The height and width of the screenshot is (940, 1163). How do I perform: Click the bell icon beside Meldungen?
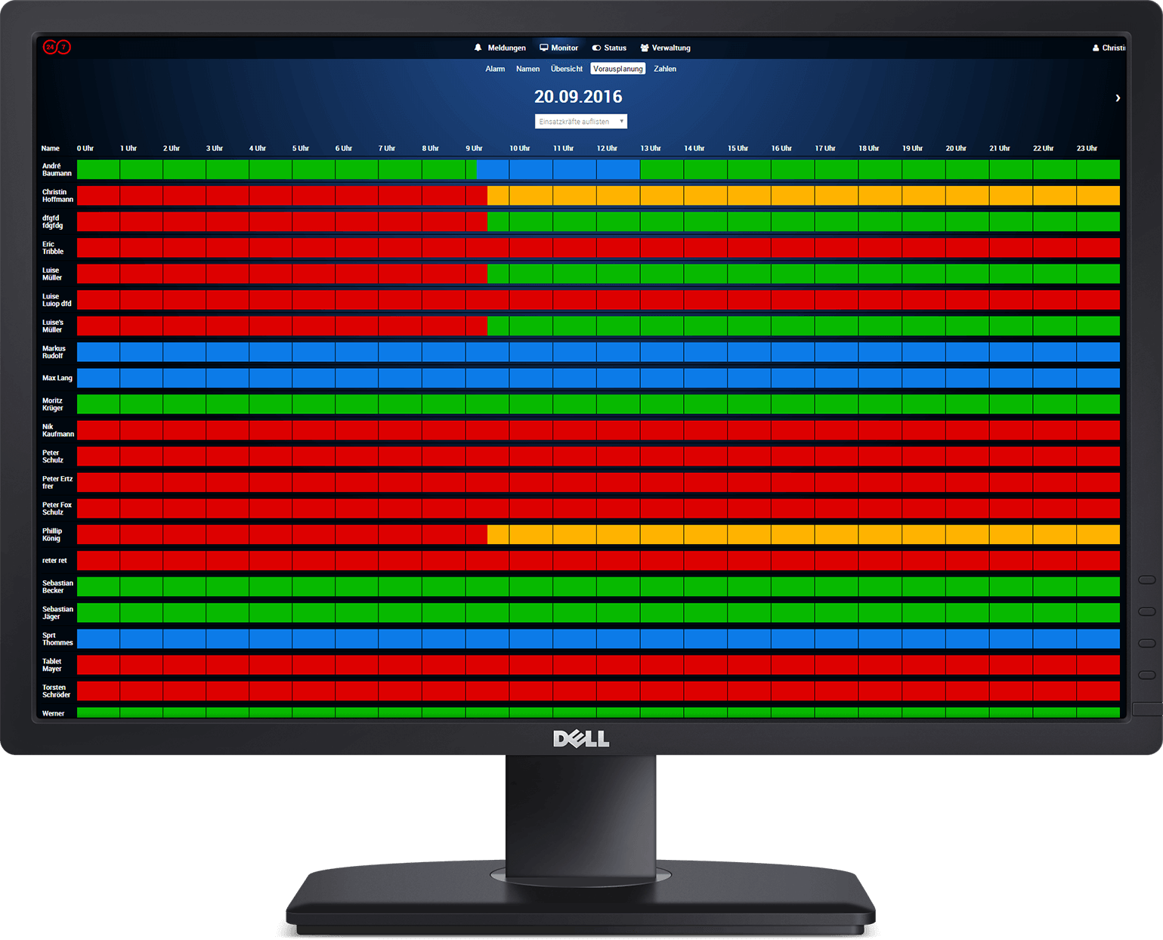(x=478, y=48)
